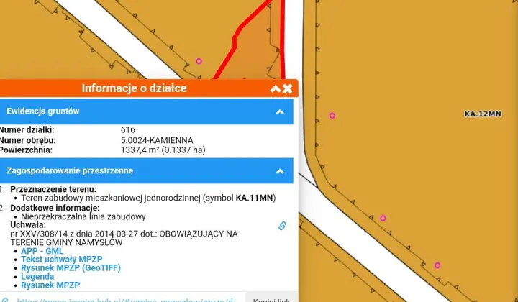Click the share URL text field
Screen dimensions: 518x302
[x=126, y=300]
